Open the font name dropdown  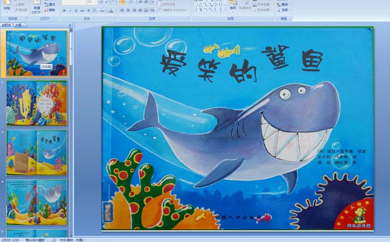(x=85, y=2)
